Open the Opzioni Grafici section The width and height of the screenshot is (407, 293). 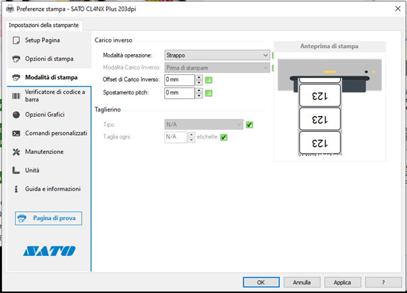[x=49, y=115]
